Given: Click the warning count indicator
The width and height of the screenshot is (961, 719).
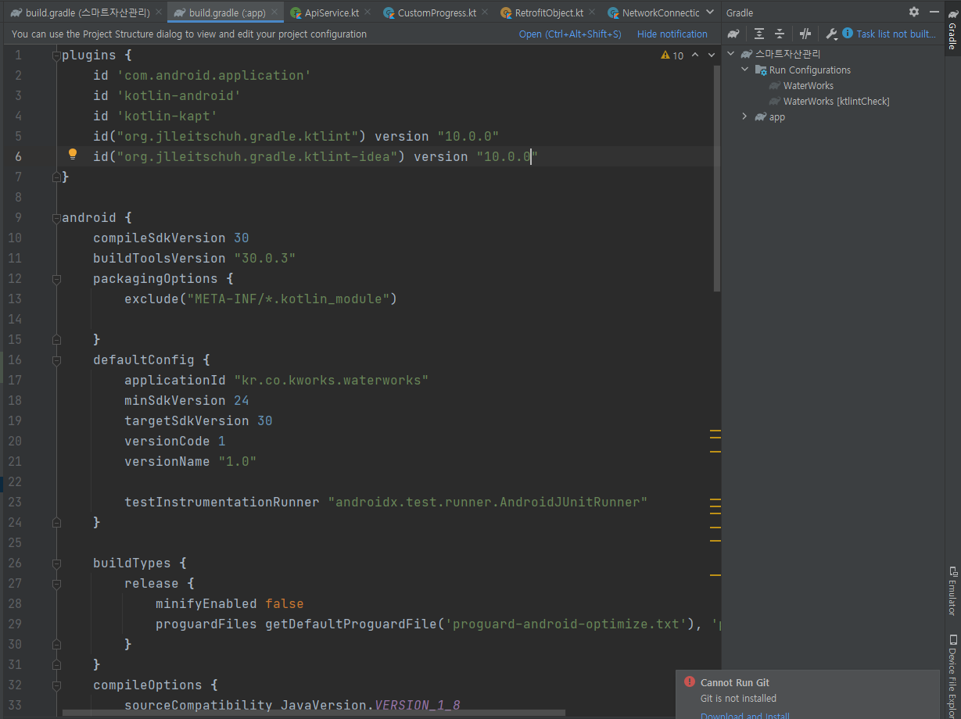Looking at the screenshot, I should pyautogui.click(x=672, y=55).
